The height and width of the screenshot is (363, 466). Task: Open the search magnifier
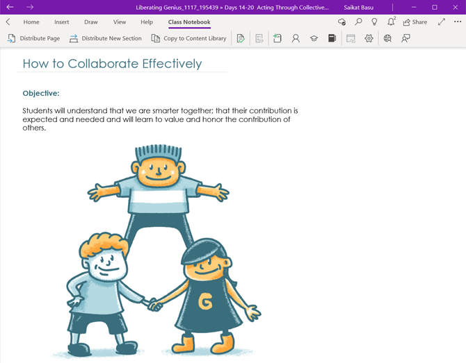coord(358,22)
